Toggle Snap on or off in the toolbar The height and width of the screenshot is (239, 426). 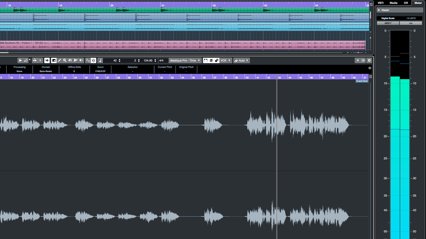93,60
